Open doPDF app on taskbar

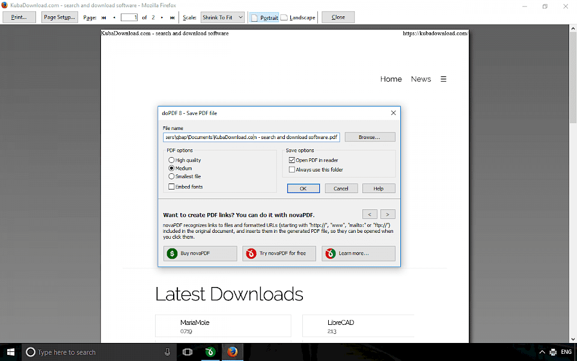point(210,352)
